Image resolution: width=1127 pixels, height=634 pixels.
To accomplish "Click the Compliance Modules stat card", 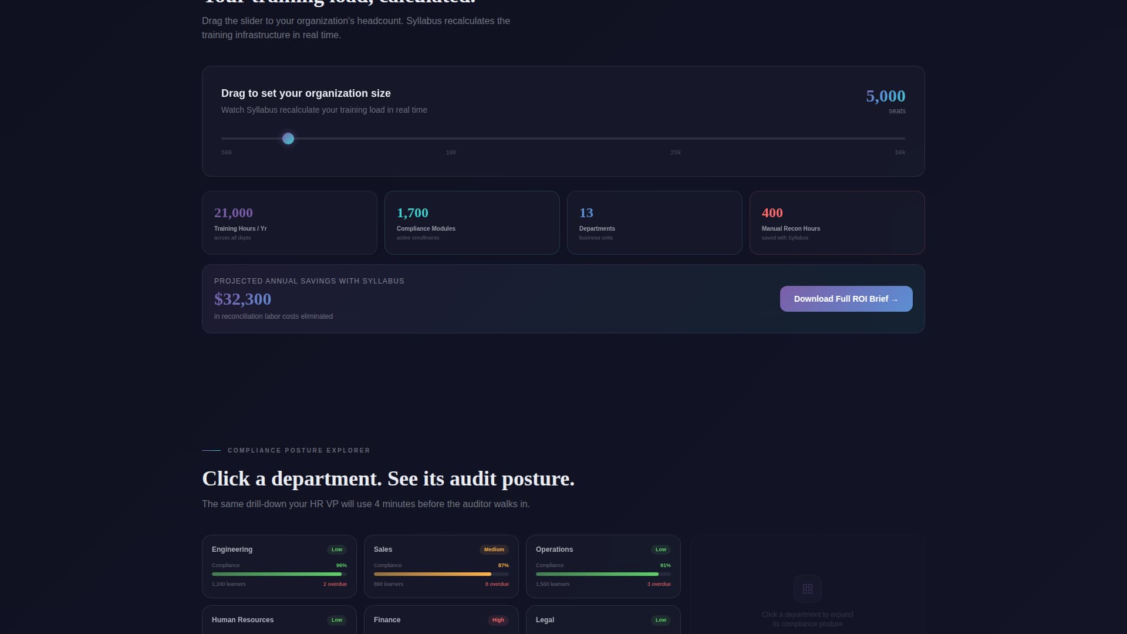I will click(472, 222).
